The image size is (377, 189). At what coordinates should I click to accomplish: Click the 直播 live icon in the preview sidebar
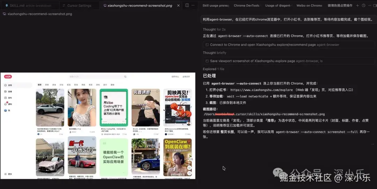[x=6, y=91]
